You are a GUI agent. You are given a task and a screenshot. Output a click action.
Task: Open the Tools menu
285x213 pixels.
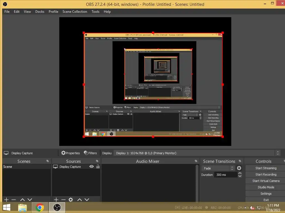click(x=95, y=12)
